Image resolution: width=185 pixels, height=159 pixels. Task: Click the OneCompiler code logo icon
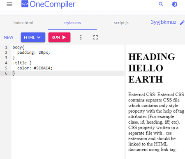25,4
